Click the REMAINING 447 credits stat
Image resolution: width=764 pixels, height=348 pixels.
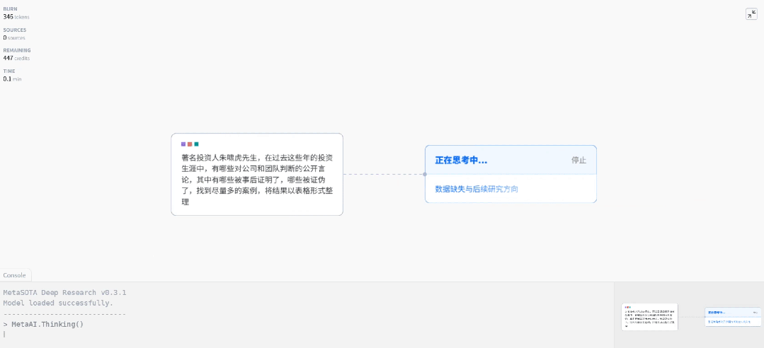pos(17,54)
